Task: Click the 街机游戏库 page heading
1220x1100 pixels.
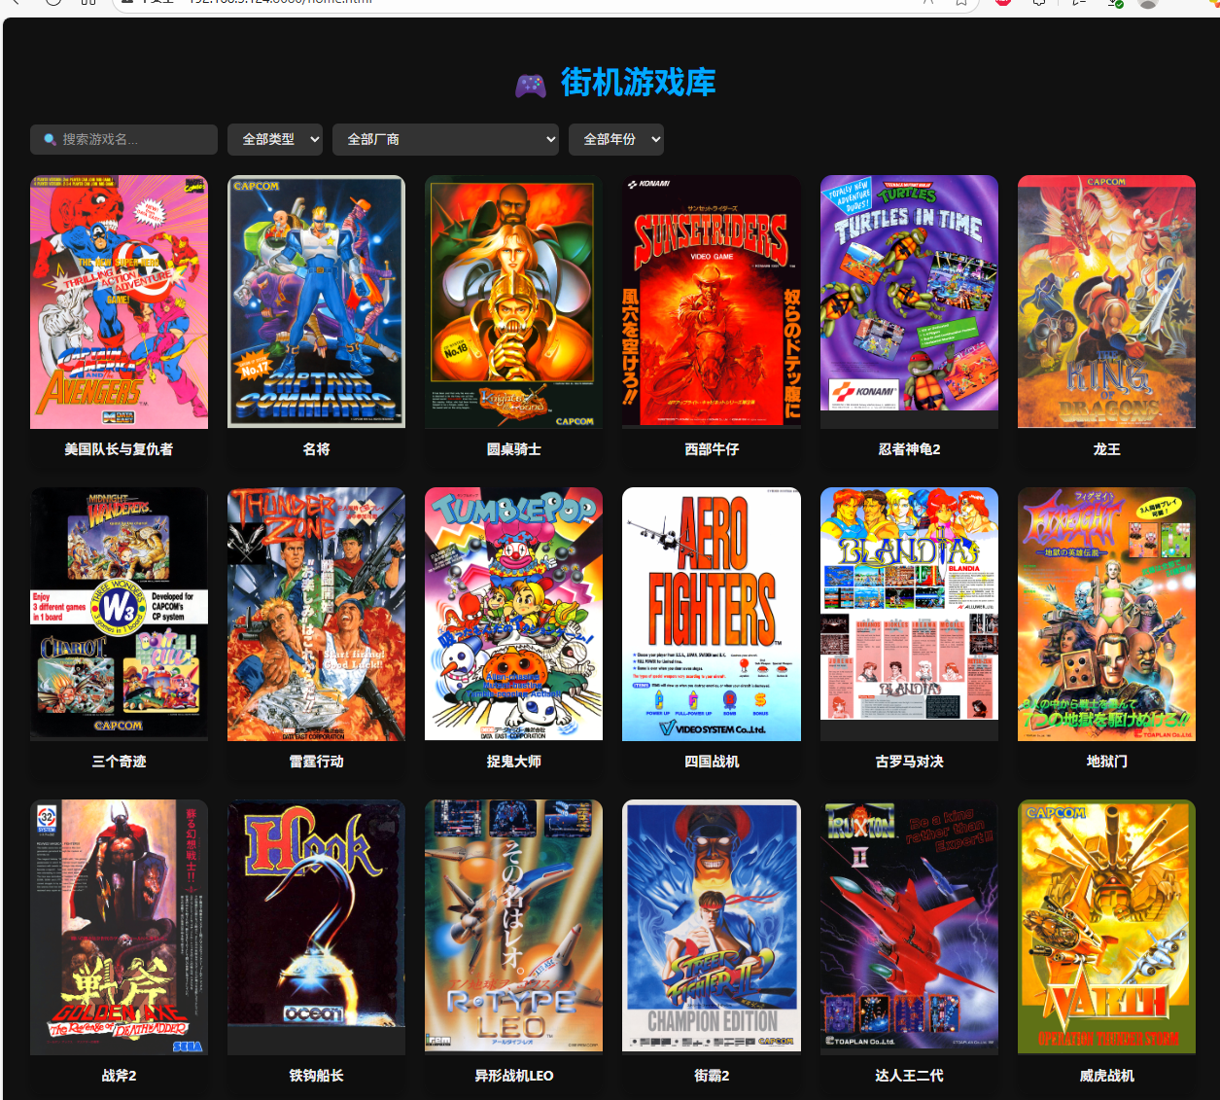Action: click(x=638, y=83)
